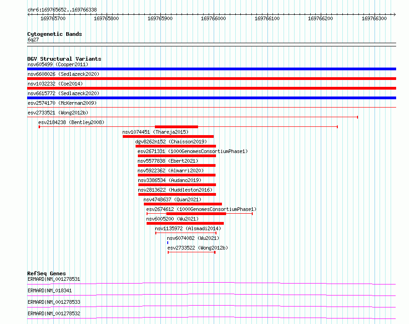Image resolution: width=409 pixels, height=324 pixels.
Task: Click ruler position 169765900
Action: [160, 18]
